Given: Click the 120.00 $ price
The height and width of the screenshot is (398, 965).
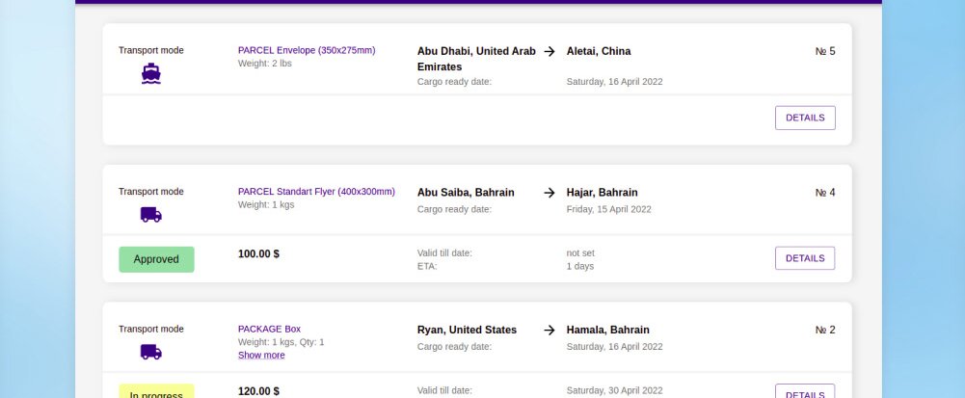Looking at the screenshot, I should click(x=258, y=391).
